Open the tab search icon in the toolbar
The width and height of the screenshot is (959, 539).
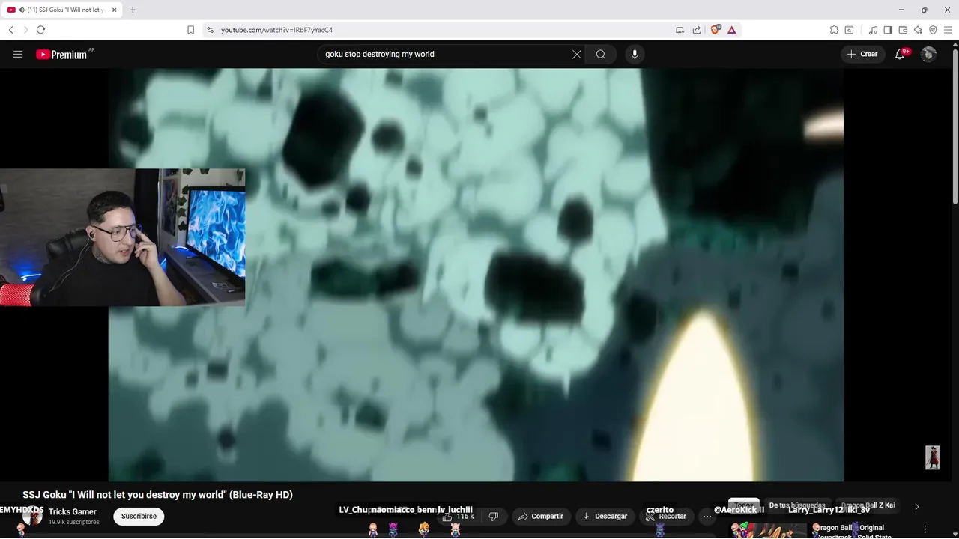849,30
